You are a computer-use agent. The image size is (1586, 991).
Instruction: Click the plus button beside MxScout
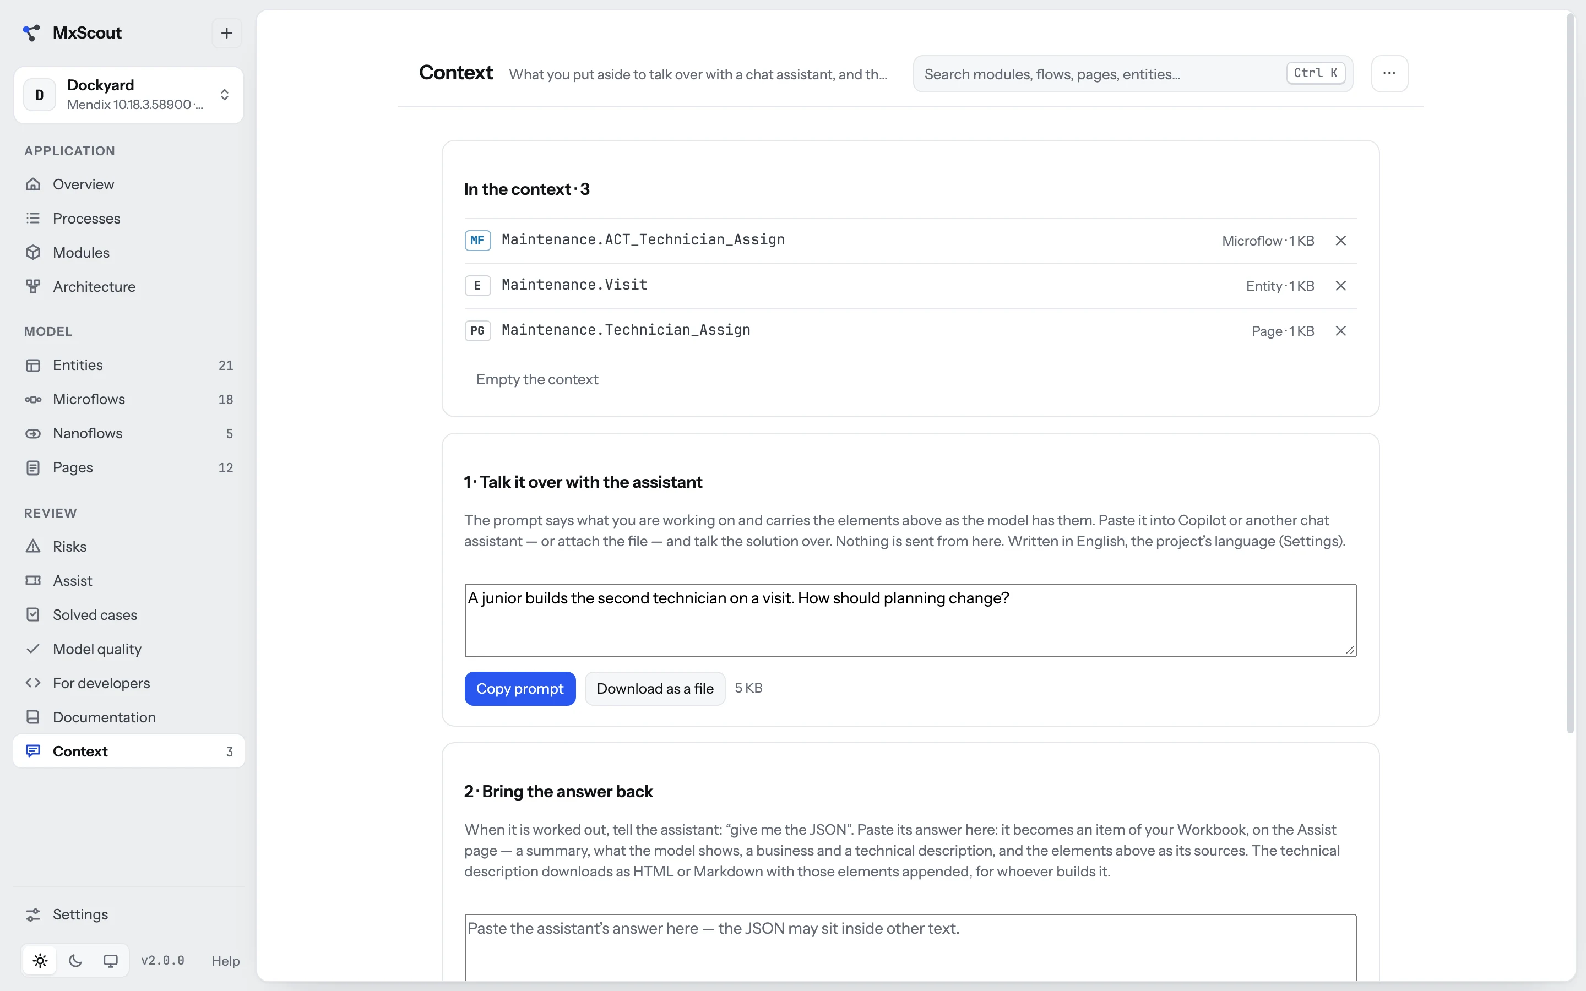[x=227, y=33]
